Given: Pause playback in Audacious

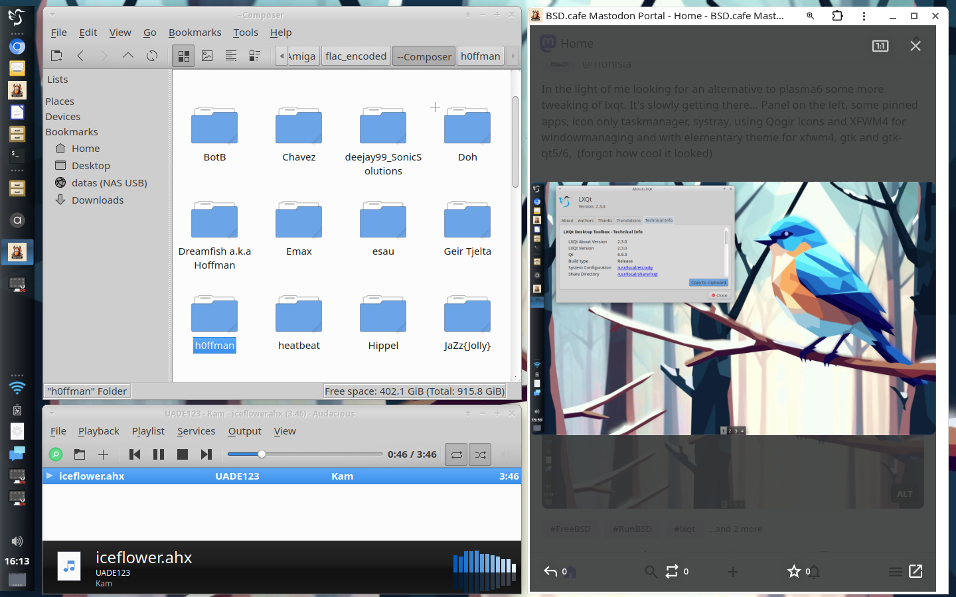Looking at the screenshot, I should point(159,454).
